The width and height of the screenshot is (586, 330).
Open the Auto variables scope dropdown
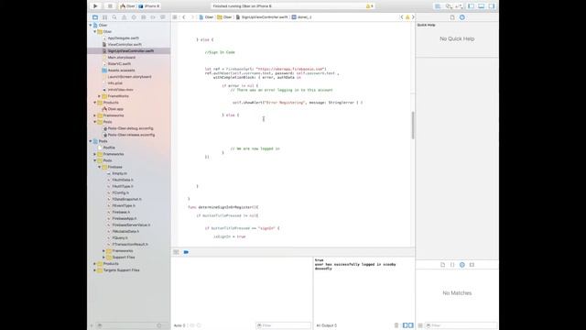click(x=179, y=325)
